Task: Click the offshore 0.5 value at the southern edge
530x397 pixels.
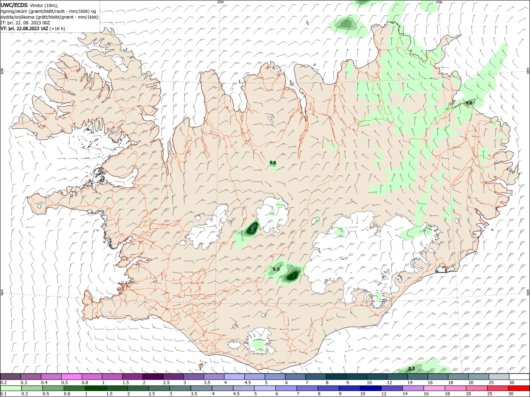Action: coord(412,368)
